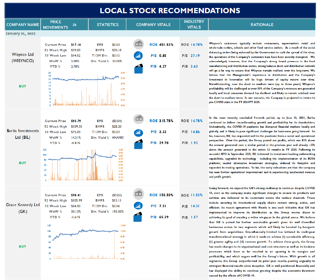
Task: Click Barita company P/B 29.70
Action: point(164,143)
